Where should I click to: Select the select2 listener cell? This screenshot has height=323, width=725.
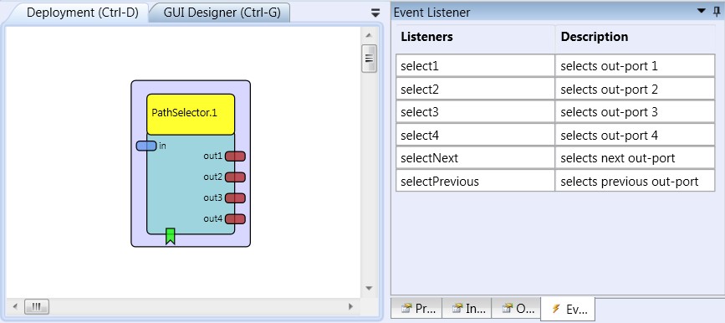click(x=475, y=89)
